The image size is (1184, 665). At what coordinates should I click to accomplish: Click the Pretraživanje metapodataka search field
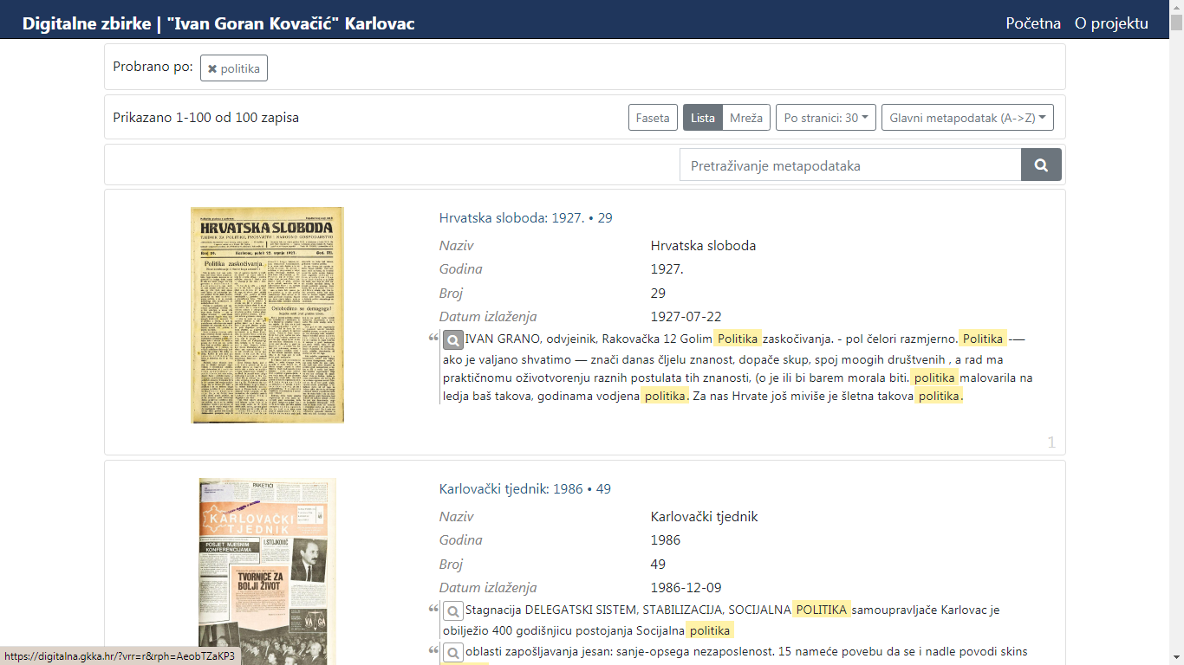tap(851, 165)
